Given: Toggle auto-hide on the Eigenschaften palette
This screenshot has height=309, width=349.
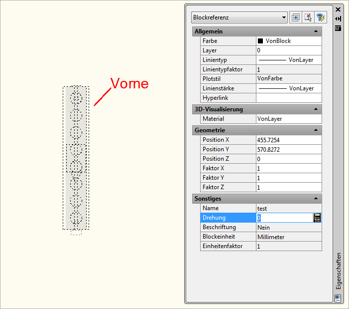Looking at the screenshot, I should click(x=338, y=18).
